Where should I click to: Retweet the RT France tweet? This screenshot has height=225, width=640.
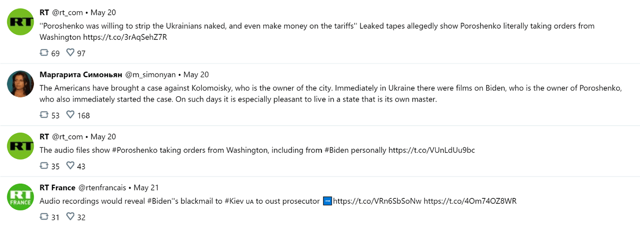tap(44, 217)
